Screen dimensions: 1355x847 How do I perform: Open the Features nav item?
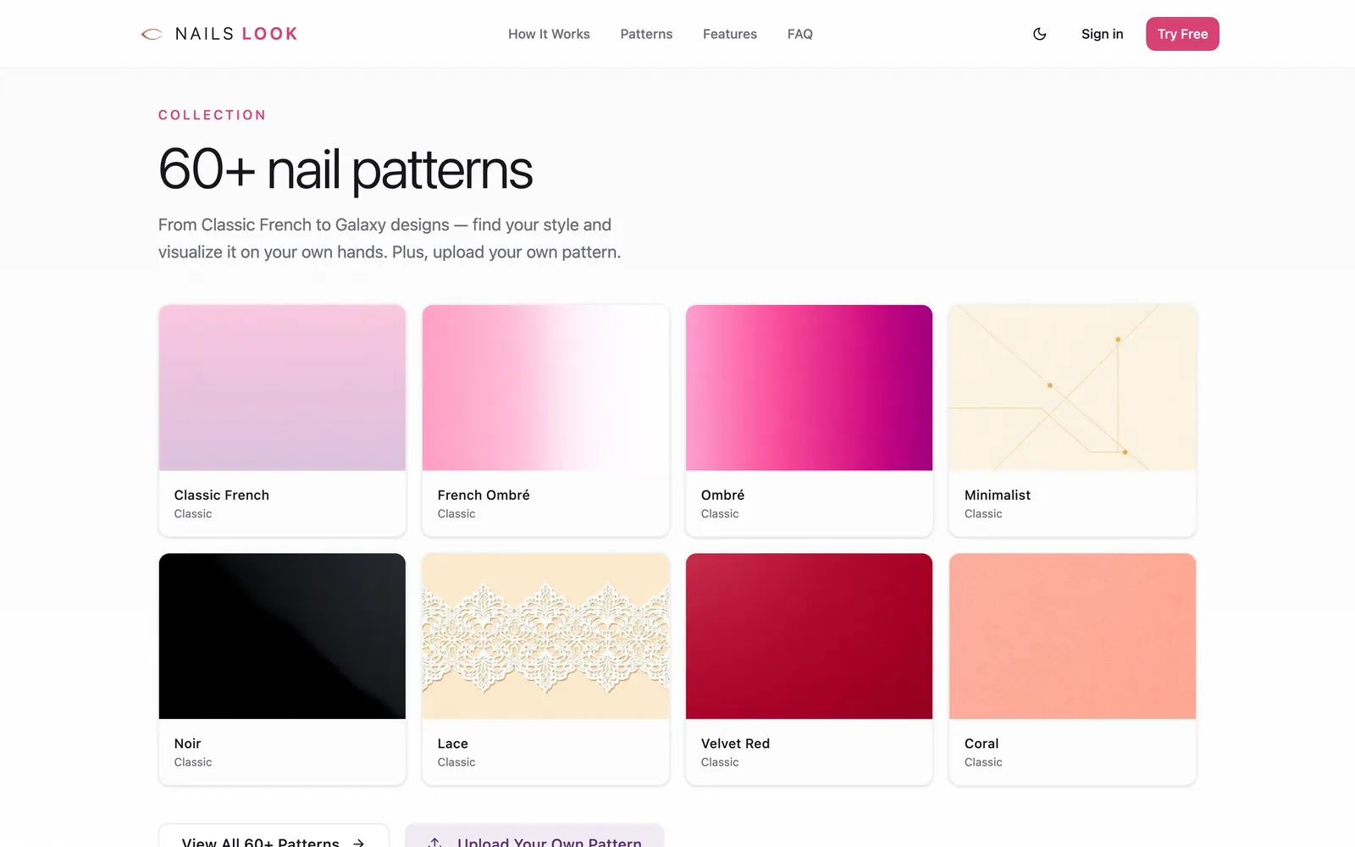click(730, 34)
